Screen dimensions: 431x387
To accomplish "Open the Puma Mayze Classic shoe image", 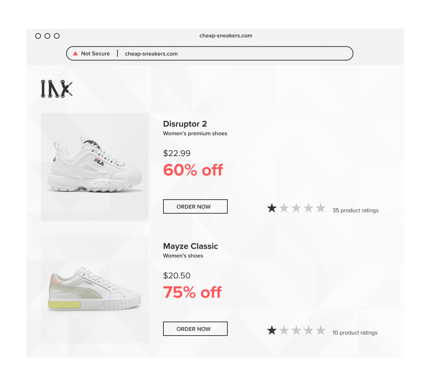I will pos(95,289).
